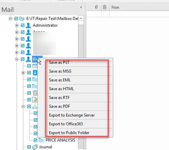Collapse the E:\IT\Repair Test mailbox root node
The image size is (169, 150).
pos(10,19)
